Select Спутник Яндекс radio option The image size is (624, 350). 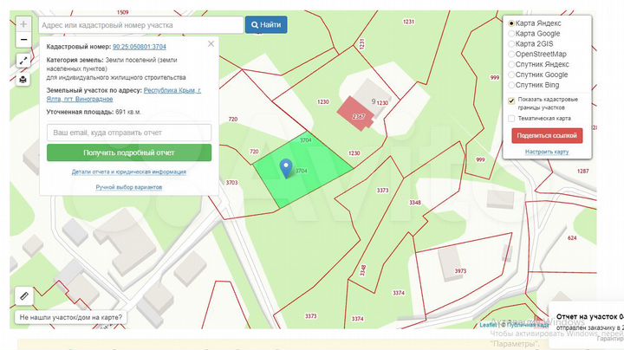pos(511,64)
